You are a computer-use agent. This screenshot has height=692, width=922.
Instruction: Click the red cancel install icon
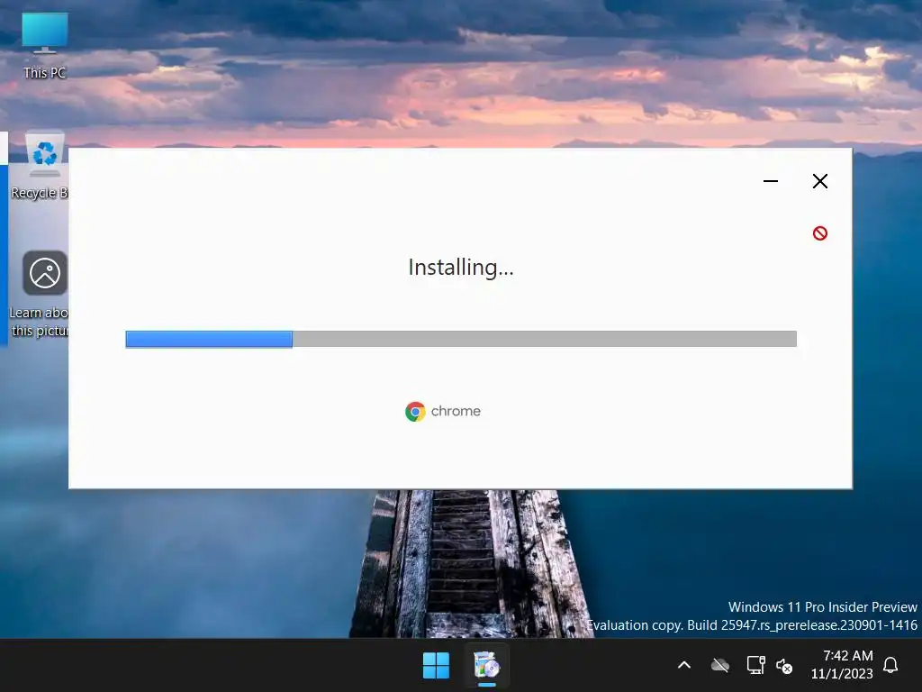point(819,233)
